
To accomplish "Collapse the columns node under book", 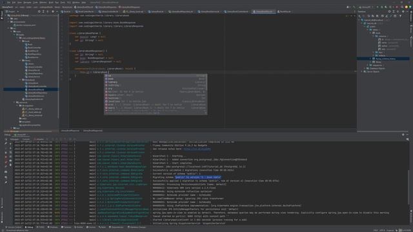I will [374, 36].
